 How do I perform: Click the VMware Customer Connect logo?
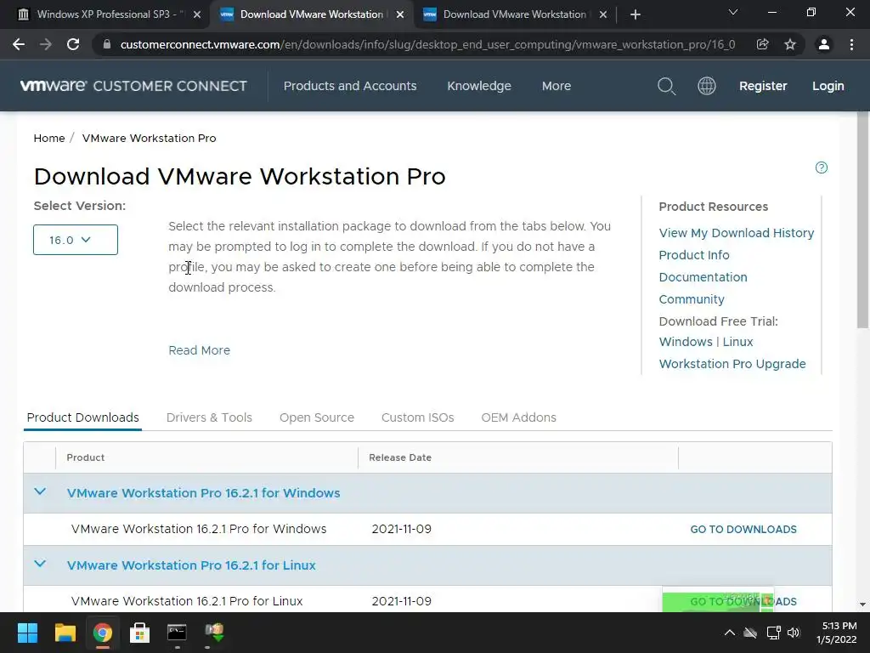pos(133,86)
